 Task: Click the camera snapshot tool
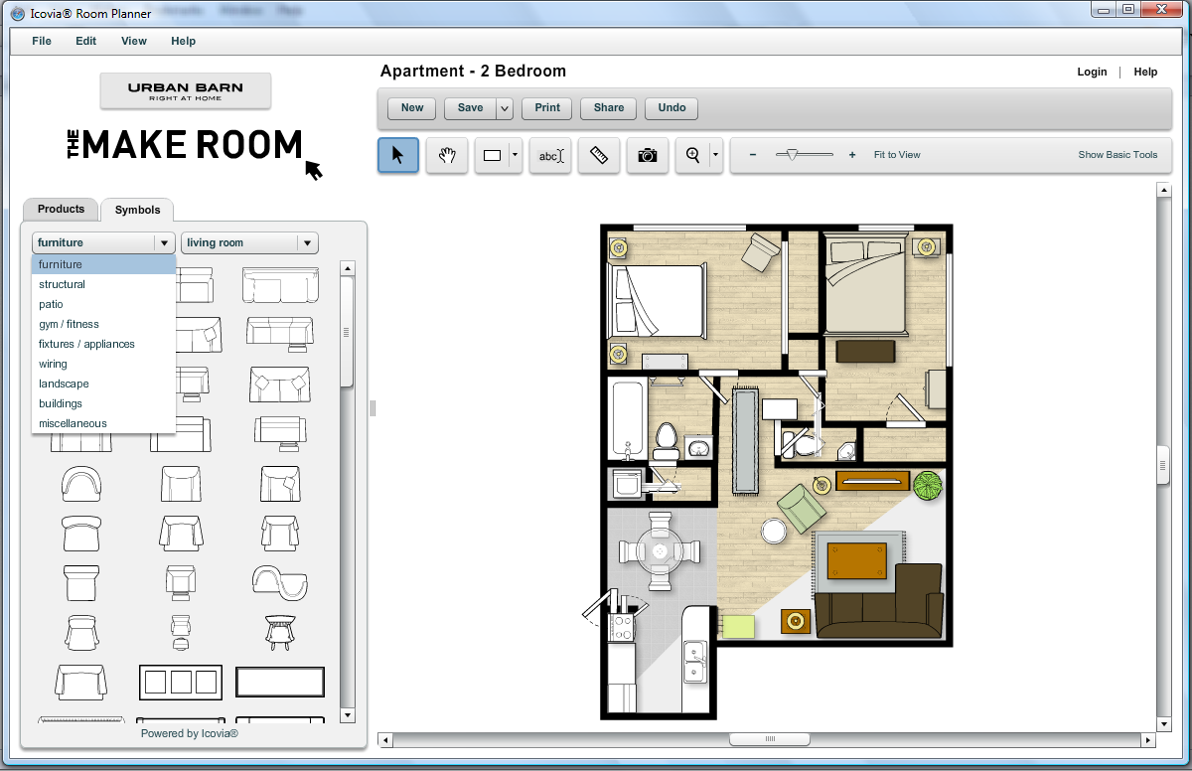tap(648, 155)
